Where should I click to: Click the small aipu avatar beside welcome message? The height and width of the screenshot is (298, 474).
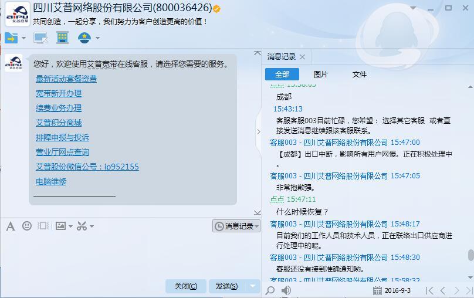13,63
